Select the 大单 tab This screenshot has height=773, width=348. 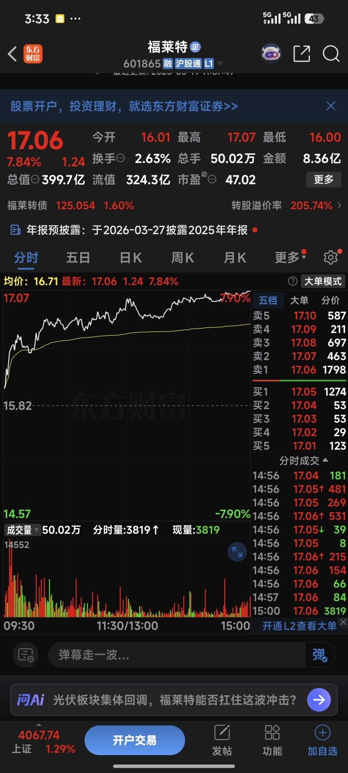(299, 301)
